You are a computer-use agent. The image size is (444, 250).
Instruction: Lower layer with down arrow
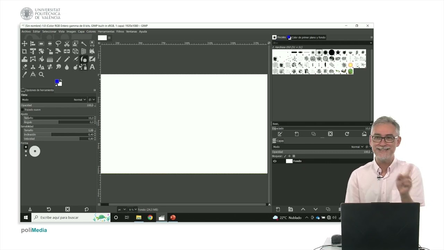tap(315, 209)
